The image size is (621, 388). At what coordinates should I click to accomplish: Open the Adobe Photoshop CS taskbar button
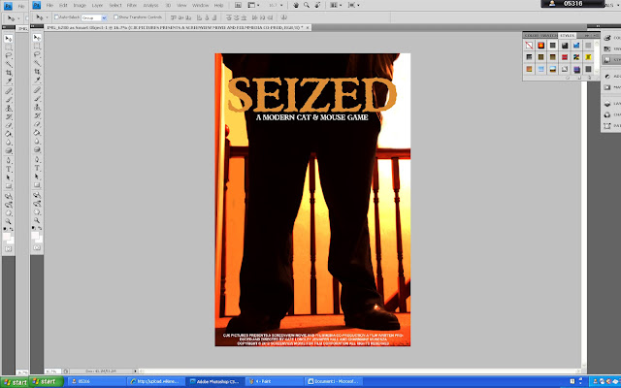coord(215,381)
